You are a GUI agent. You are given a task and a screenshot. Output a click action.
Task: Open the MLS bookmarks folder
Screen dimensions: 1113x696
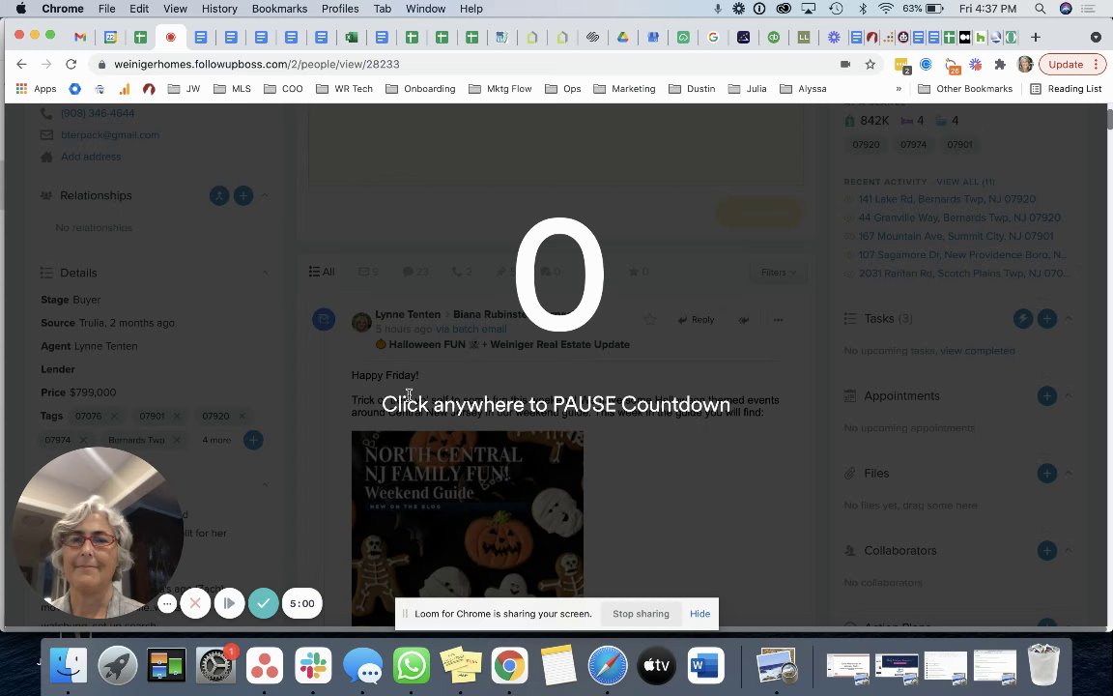coord(232,89)
